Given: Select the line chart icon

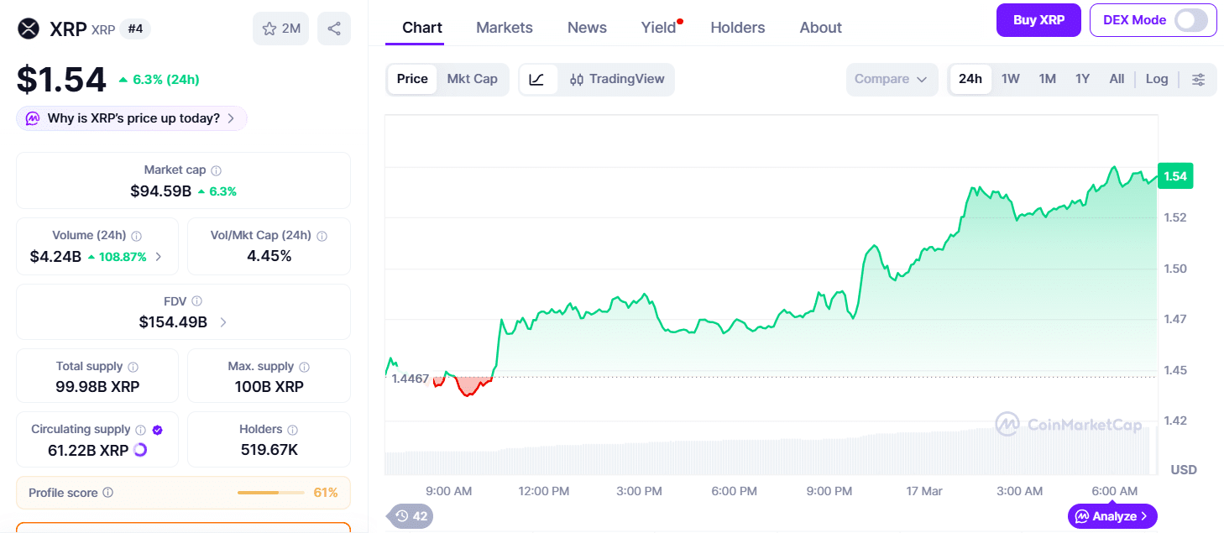Looking at the screenshot, I should point(537,80).
